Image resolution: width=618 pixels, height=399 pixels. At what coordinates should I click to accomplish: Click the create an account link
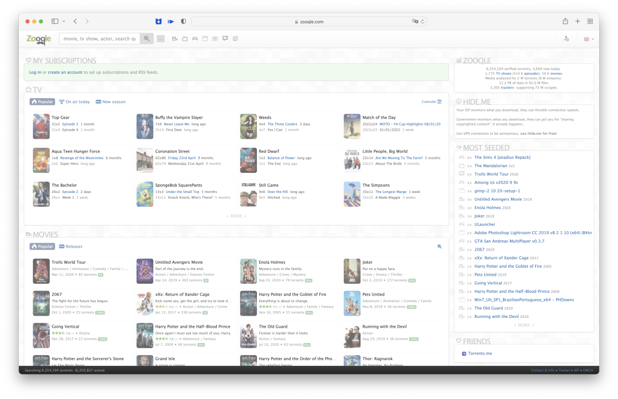pos(65,72)
